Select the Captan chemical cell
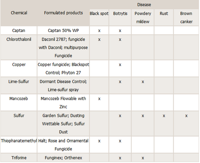 tap(19, 30)
